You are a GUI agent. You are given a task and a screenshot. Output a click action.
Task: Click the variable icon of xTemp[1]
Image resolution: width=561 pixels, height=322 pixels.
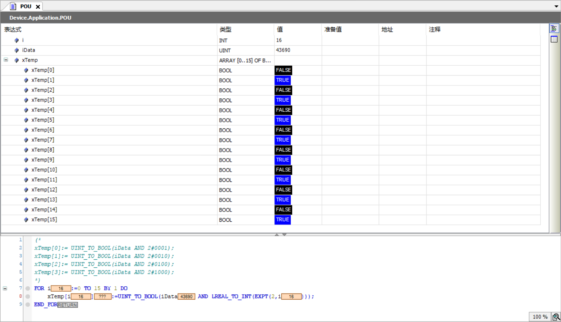[26, 80]
